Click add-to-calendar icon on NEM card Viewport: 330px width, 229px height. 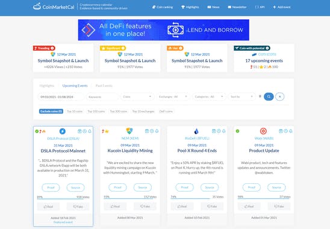tap(147, 131)
